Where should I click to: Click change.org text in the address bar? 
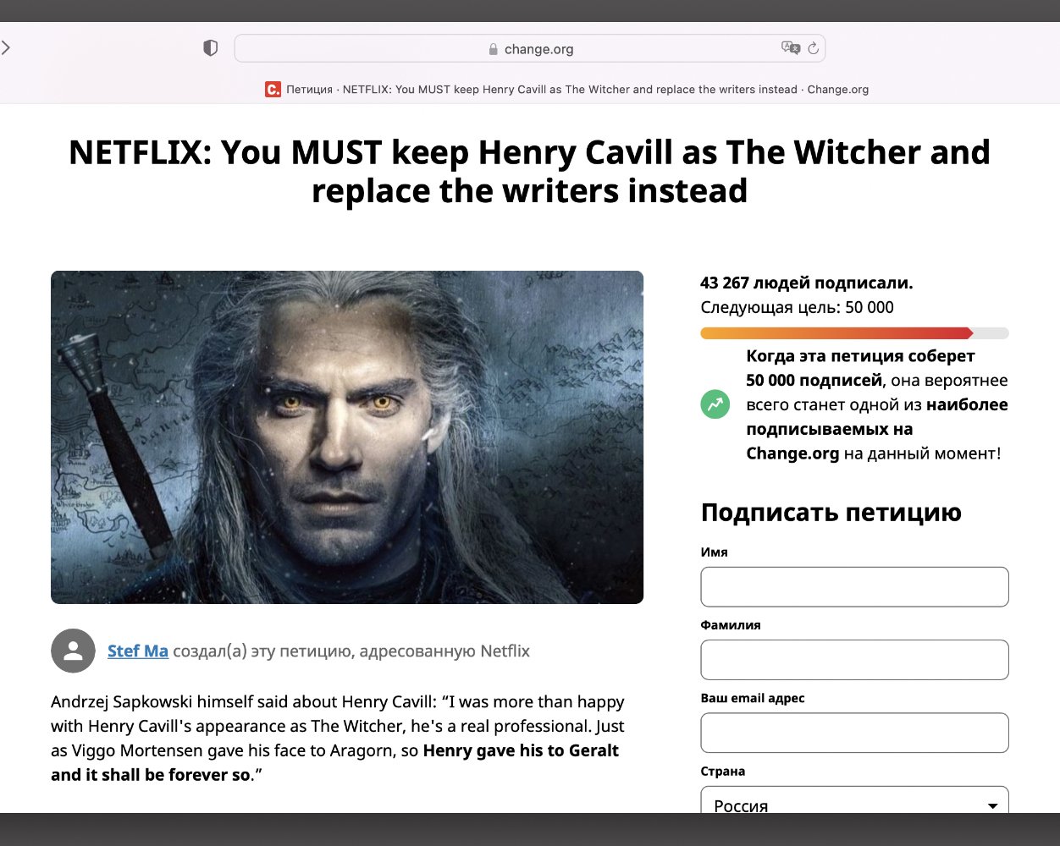point(538,48)
